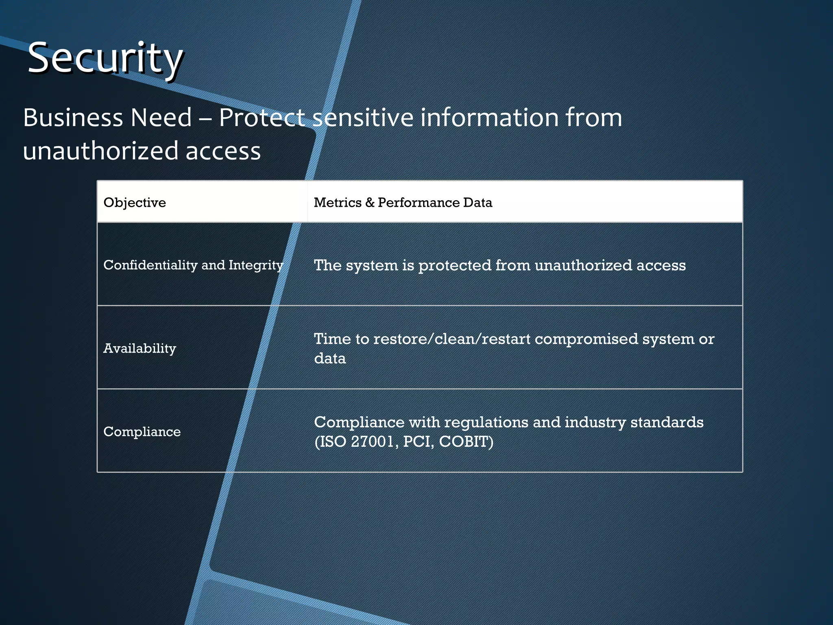Click the ISO 27001, PCI, COBIT text
This screenshot has width=833, height=625.
coord(404,442)
